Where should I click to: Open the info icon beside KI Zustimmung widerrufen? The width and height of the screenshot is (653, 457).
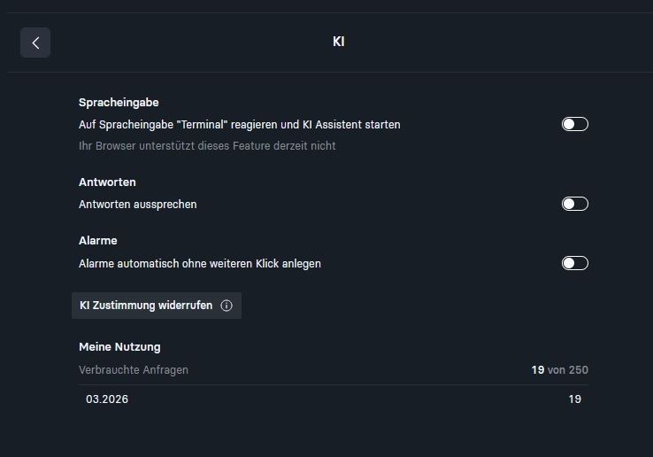(227, 306)
